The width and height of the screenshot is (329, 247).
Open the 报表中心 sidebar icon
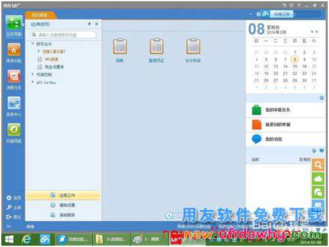(14, 103)
